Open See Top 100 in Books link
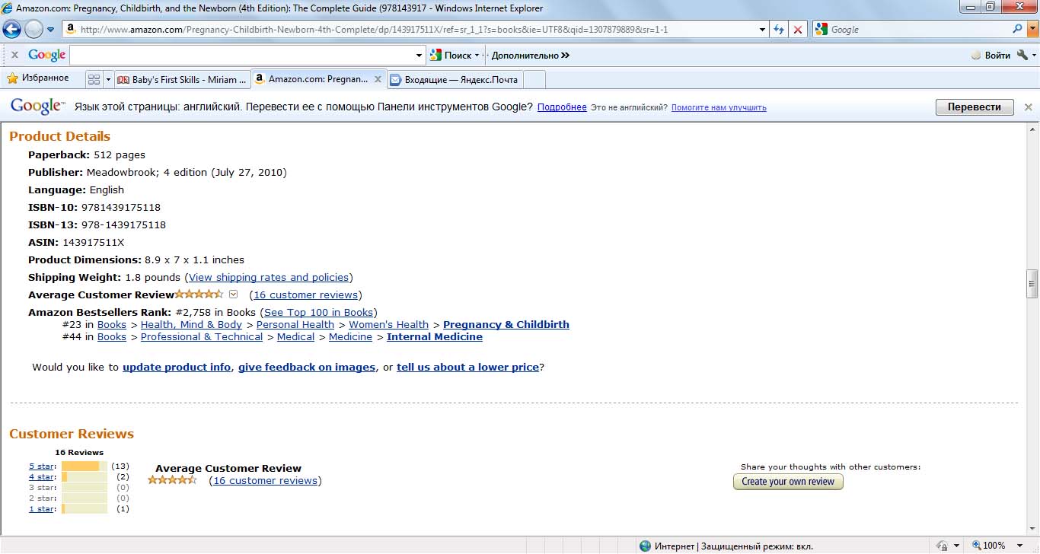This screenshot has height=554, width=1040. pos(319,313)
